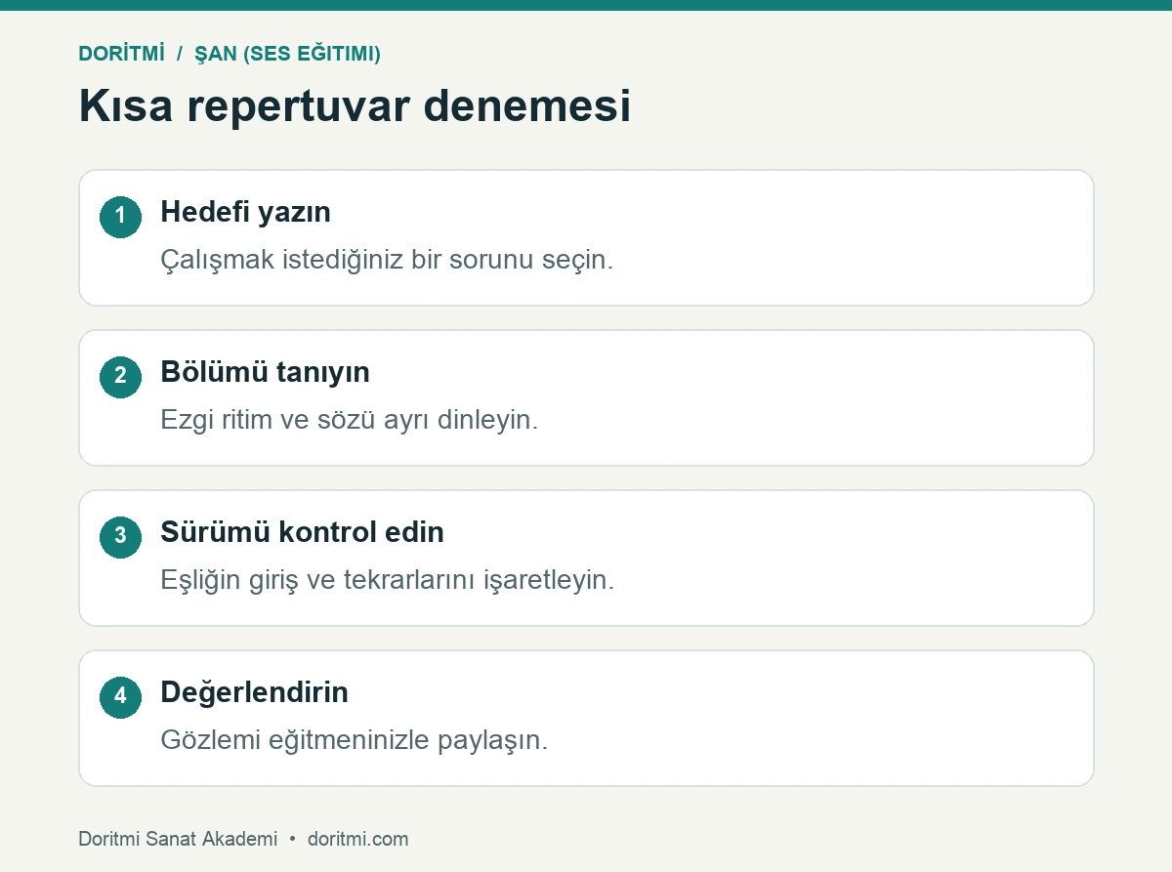The image size is (1172, 872).
Task: Select step 3 number badge
Action: 120,537
